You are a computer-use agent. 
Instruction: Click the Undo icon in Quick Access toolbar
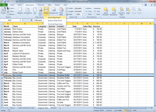coord(8,2)
